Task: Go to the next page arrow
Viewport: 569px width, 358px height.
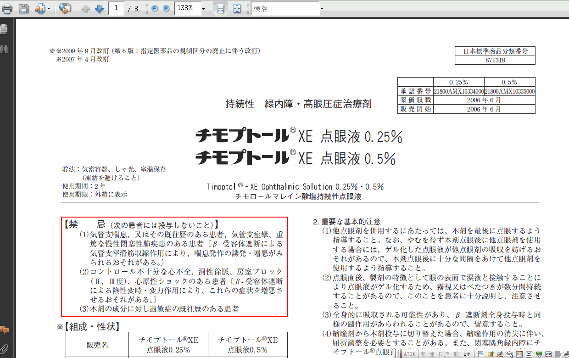Action: (x=99, y=9)
